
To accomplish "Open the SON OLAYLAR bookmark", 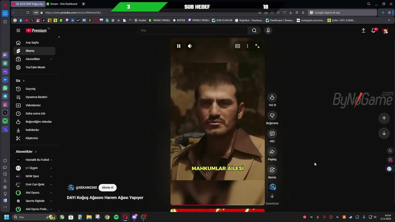I will 222,20.
